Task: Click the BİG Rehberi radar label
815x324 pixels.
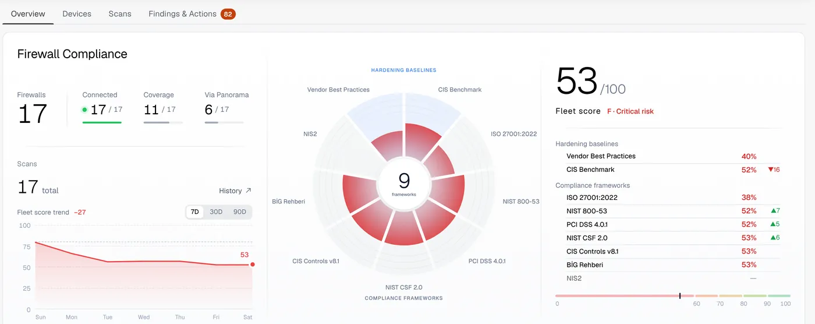Action: [288, 202]
